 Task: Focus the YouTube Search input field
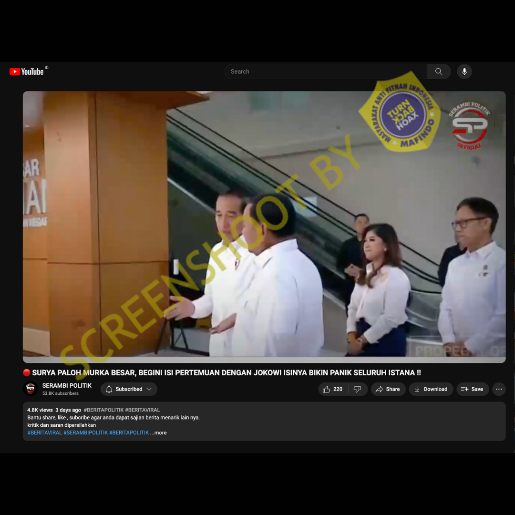click(326, 72)
